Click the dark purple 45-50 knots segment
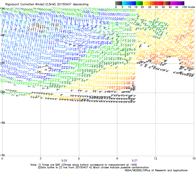The height and width of the screenshot is (172, 196). coord(181,3)
